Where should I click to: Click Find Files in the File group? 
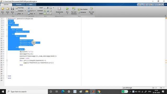pos(20,8)
